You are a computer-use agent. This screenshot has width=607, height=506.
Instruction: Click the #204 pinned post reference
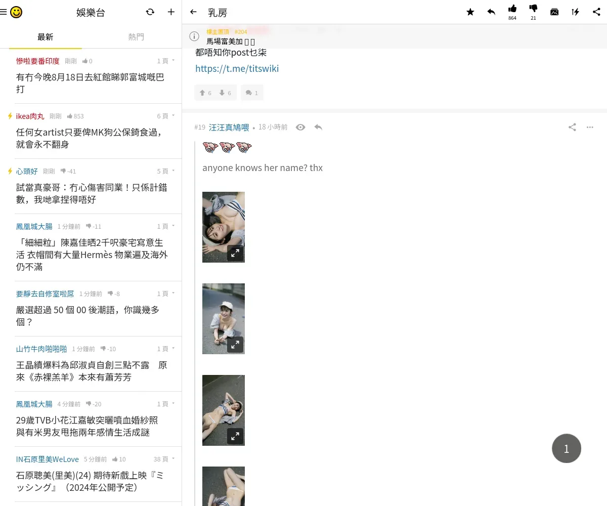(241, 31)
